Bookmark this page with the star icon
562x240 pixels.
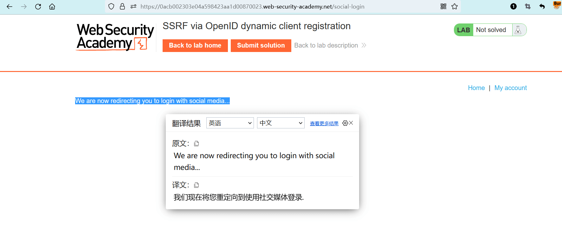pos(455,6)
